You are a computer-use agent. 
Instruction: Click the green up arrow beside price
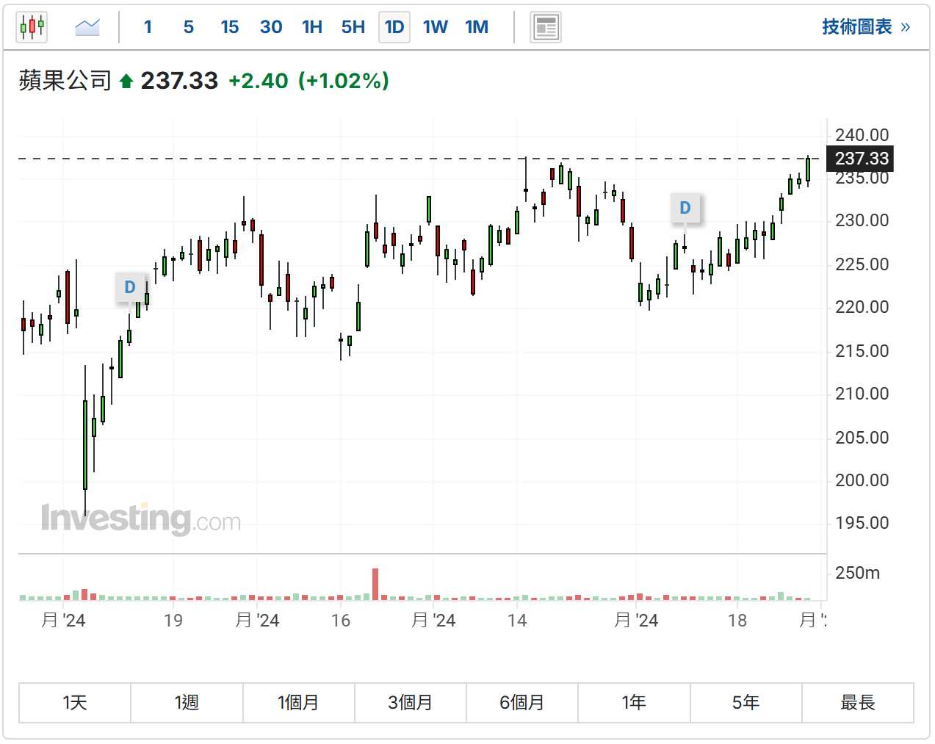click(x=126, y=82)
